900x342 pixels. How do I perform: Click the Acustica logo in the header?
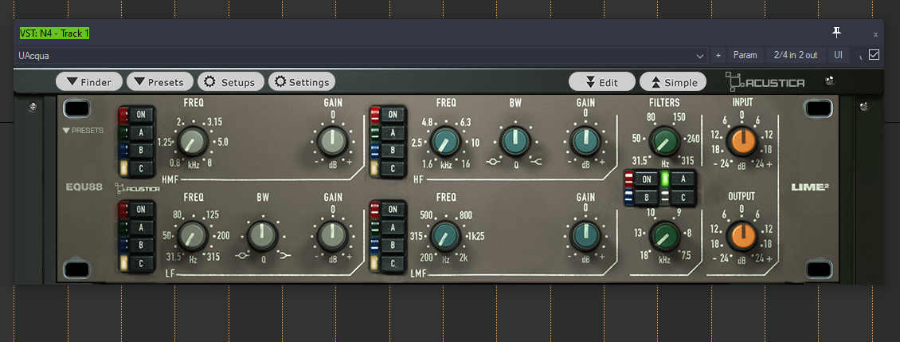[765, 81]
